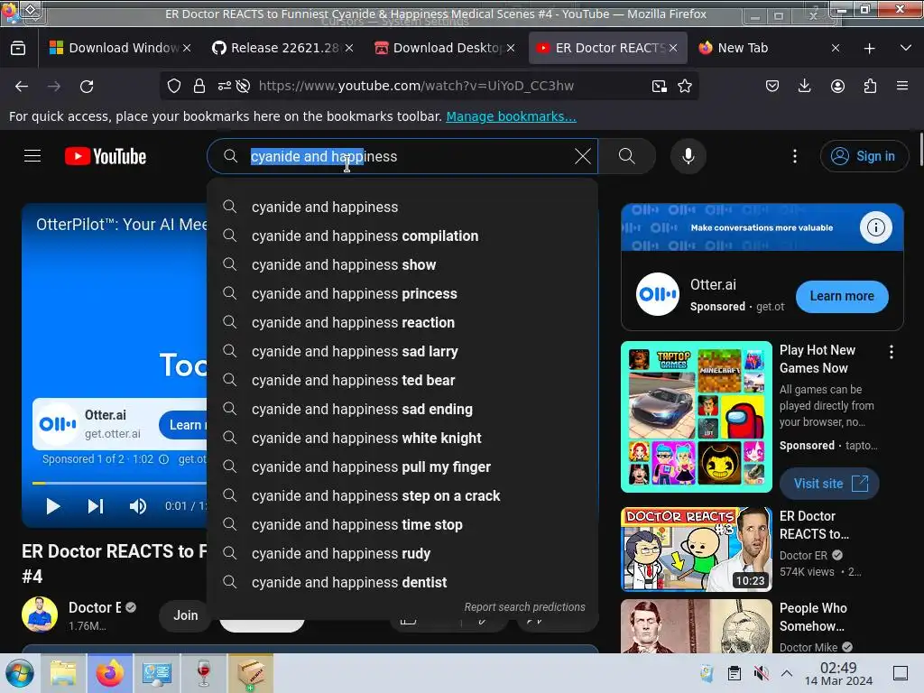Choose 'cyanide and happiness time stop' suggestion
The image size is (924, 693).
[x=402, y=524]
